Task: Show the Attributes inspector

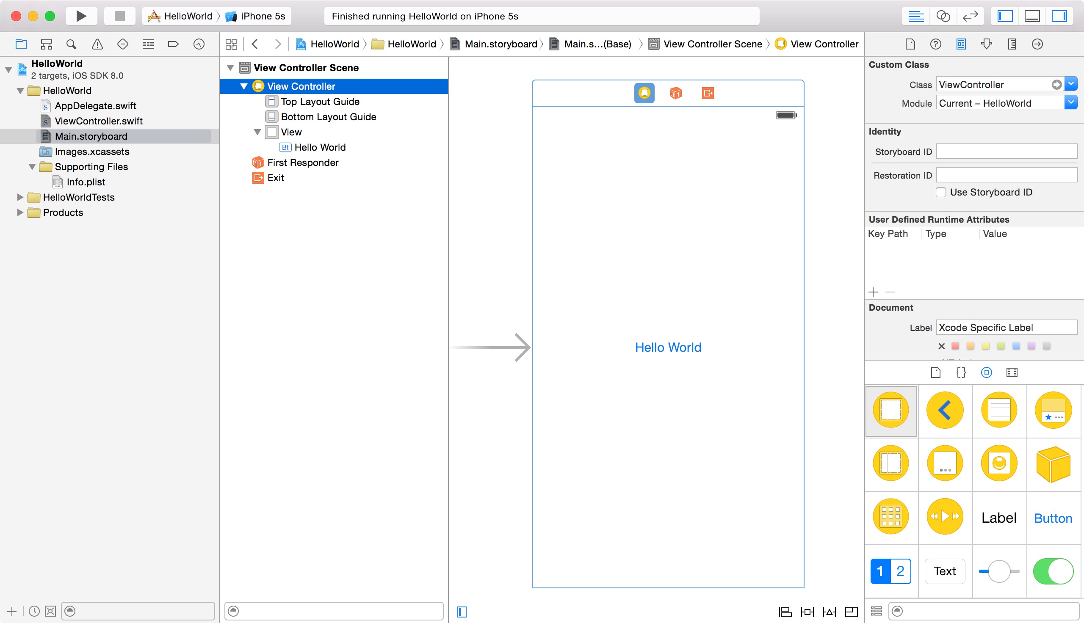Action: pos(987,44)
